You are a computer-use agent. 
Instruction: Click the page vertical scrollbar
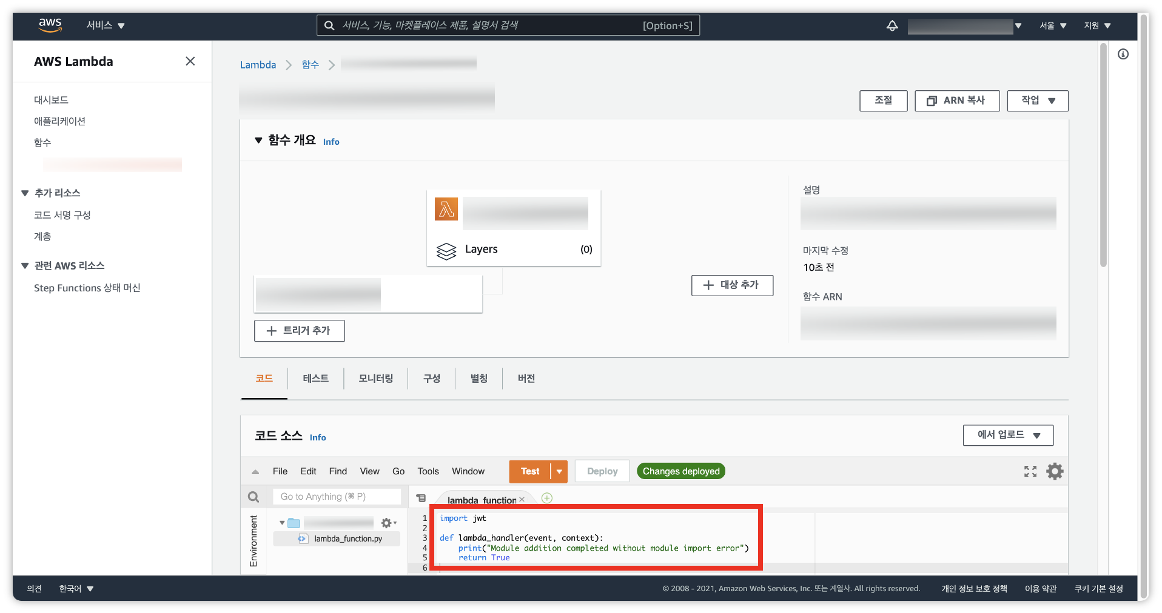(x=1103, y=156)
